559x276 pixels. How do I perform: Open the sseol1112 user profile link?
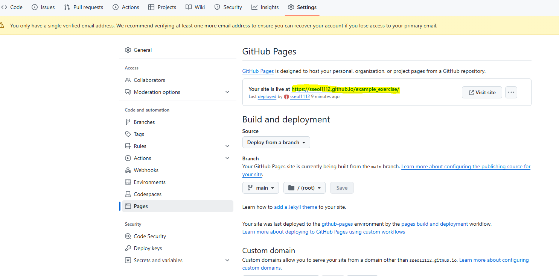click(x=300, y=97)
